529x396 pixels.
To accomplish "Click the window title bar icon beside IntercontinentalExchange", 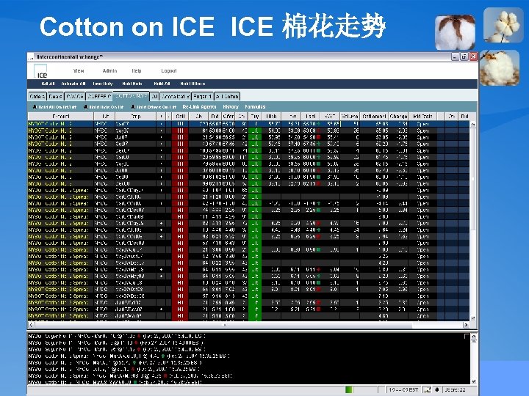I will 31,57.
